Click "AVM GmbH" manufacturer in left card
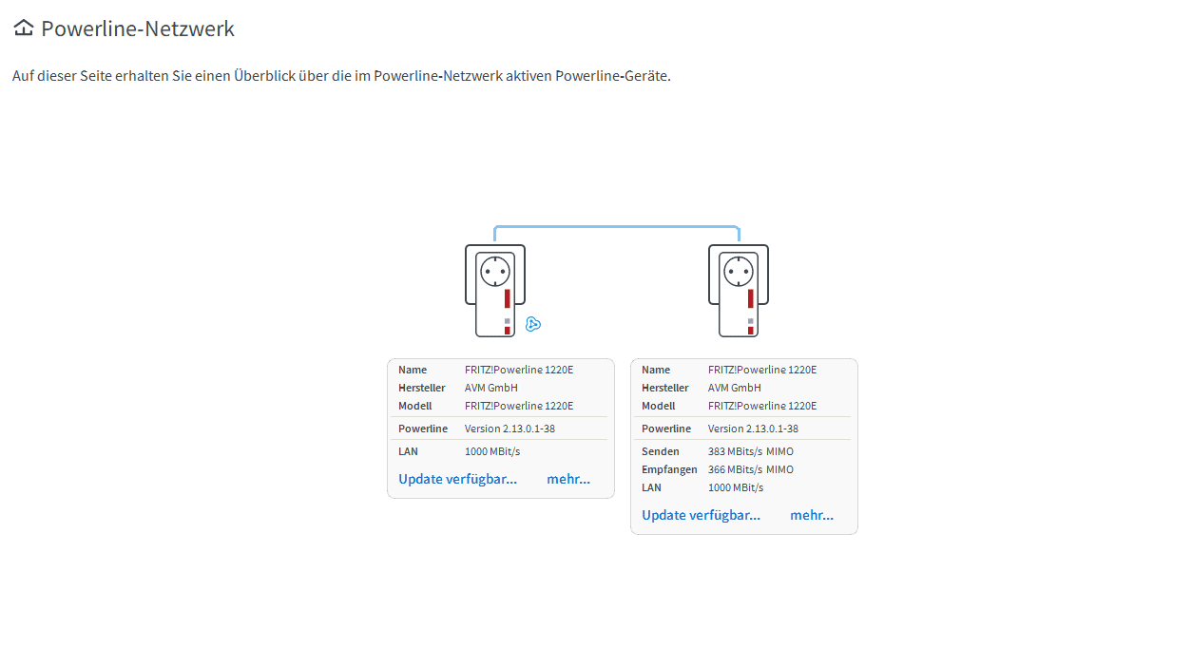 point(491,388)
